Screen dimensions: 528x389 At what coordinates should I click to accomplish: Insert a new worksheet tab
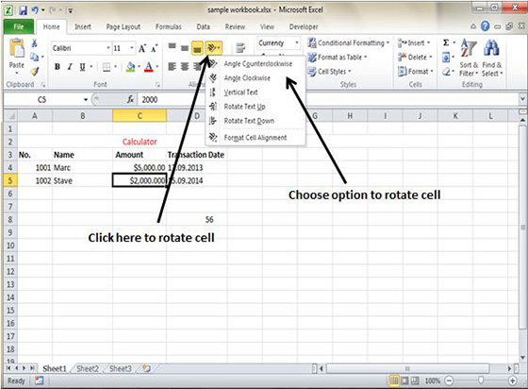[x=146, y=368]
